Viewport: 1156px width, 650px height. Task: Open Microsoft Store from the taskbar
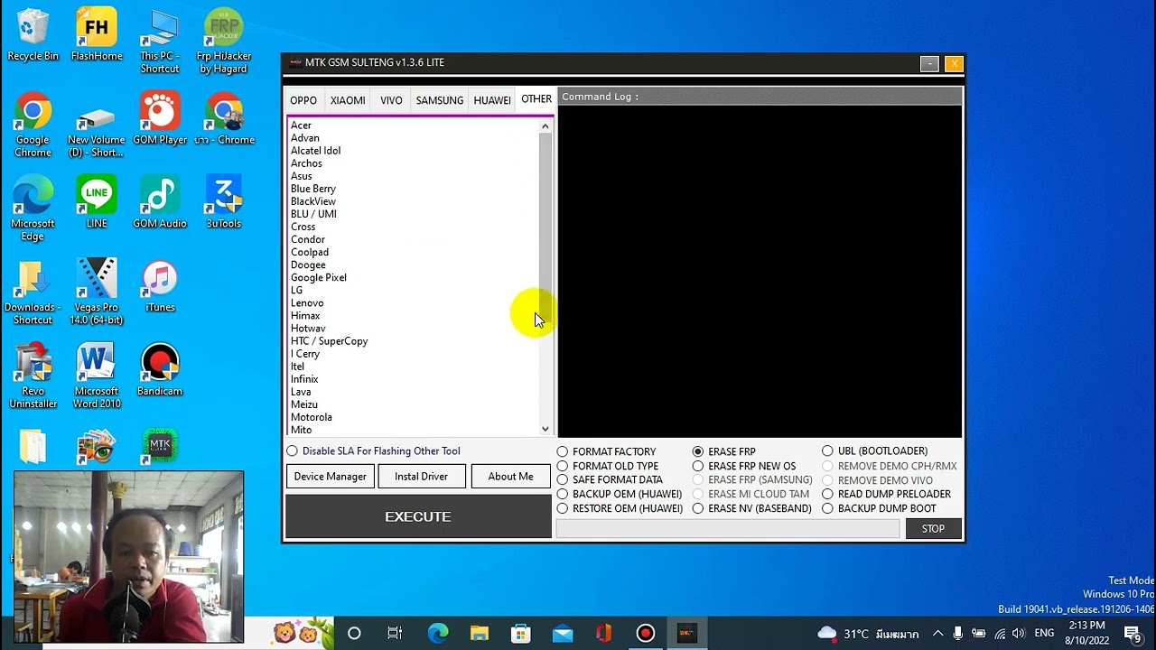click(x=520, y=633)
